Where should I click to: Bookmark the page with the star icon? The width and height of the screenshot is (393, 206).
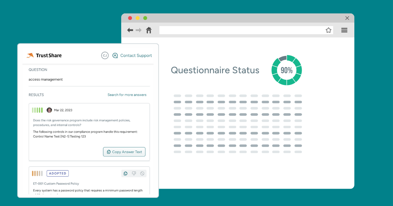point(328,30)
